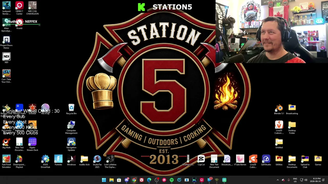The width and height of the screenshot is (328, 184).
Task: Show hidden system tray icons
Action: pyautogui.click(x=278, y=180)
